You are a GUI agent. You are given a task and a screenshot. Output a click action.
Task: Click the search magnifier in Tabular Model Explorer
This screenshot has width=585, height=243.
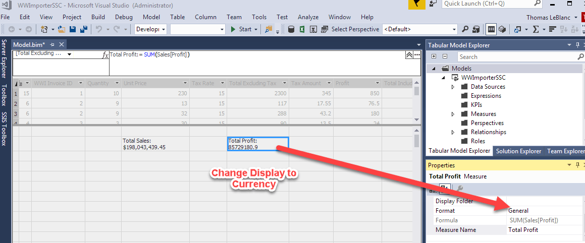[580, 56]
